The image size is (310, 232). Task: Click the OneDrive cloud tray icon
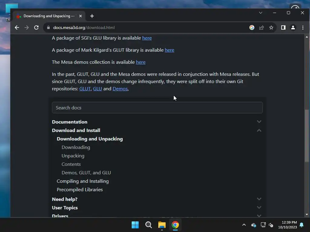point(254,225)
